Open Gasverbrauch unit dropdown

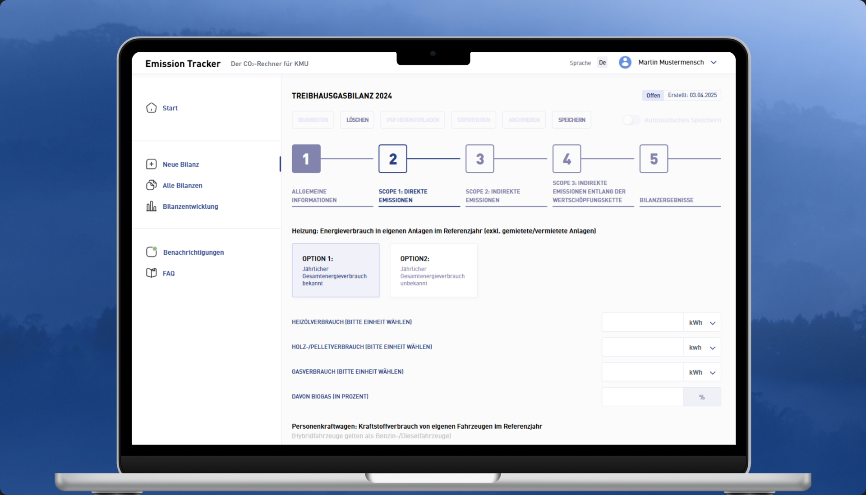tap(702, 372)
